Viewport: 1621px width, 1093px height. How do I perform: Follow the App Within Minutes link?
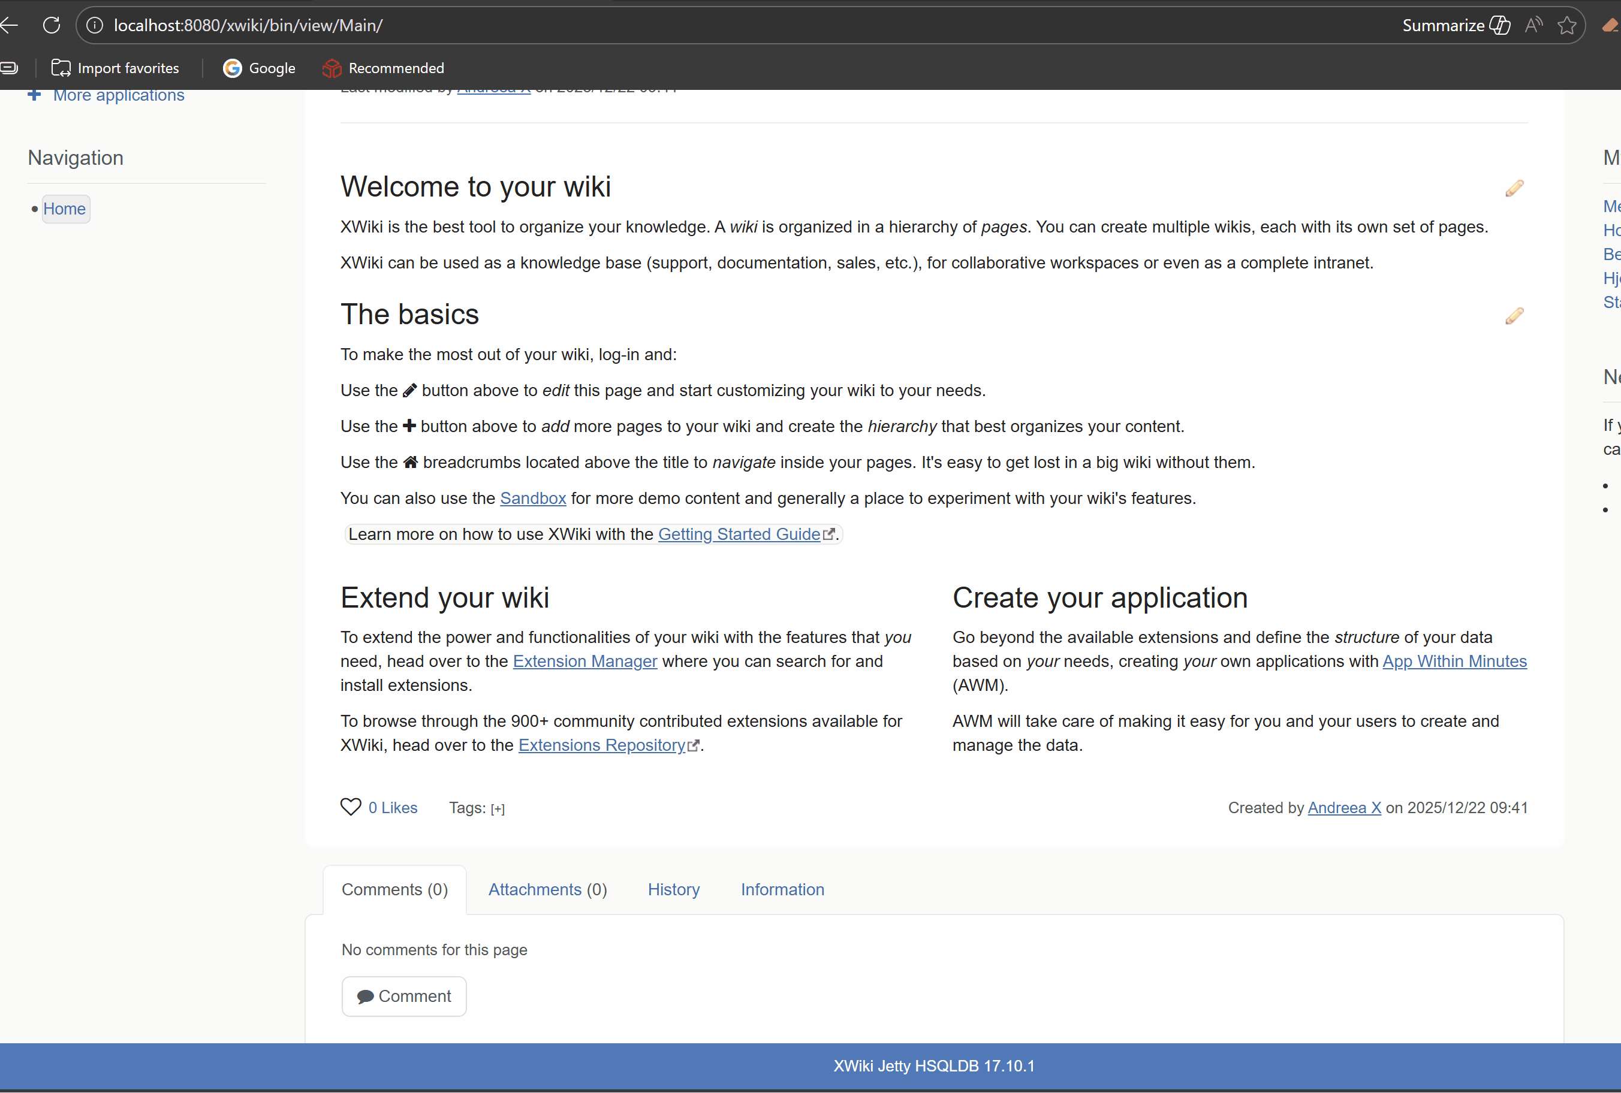[x=1454, y=662]
